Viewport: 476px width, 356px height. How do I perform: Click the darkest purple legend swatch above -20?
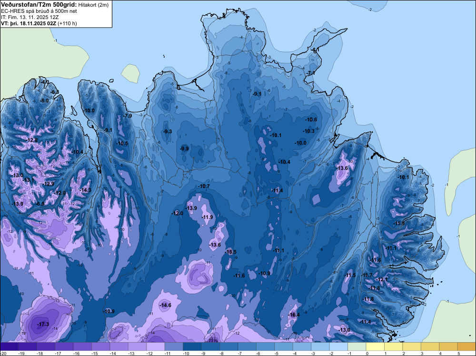[9, 346]
